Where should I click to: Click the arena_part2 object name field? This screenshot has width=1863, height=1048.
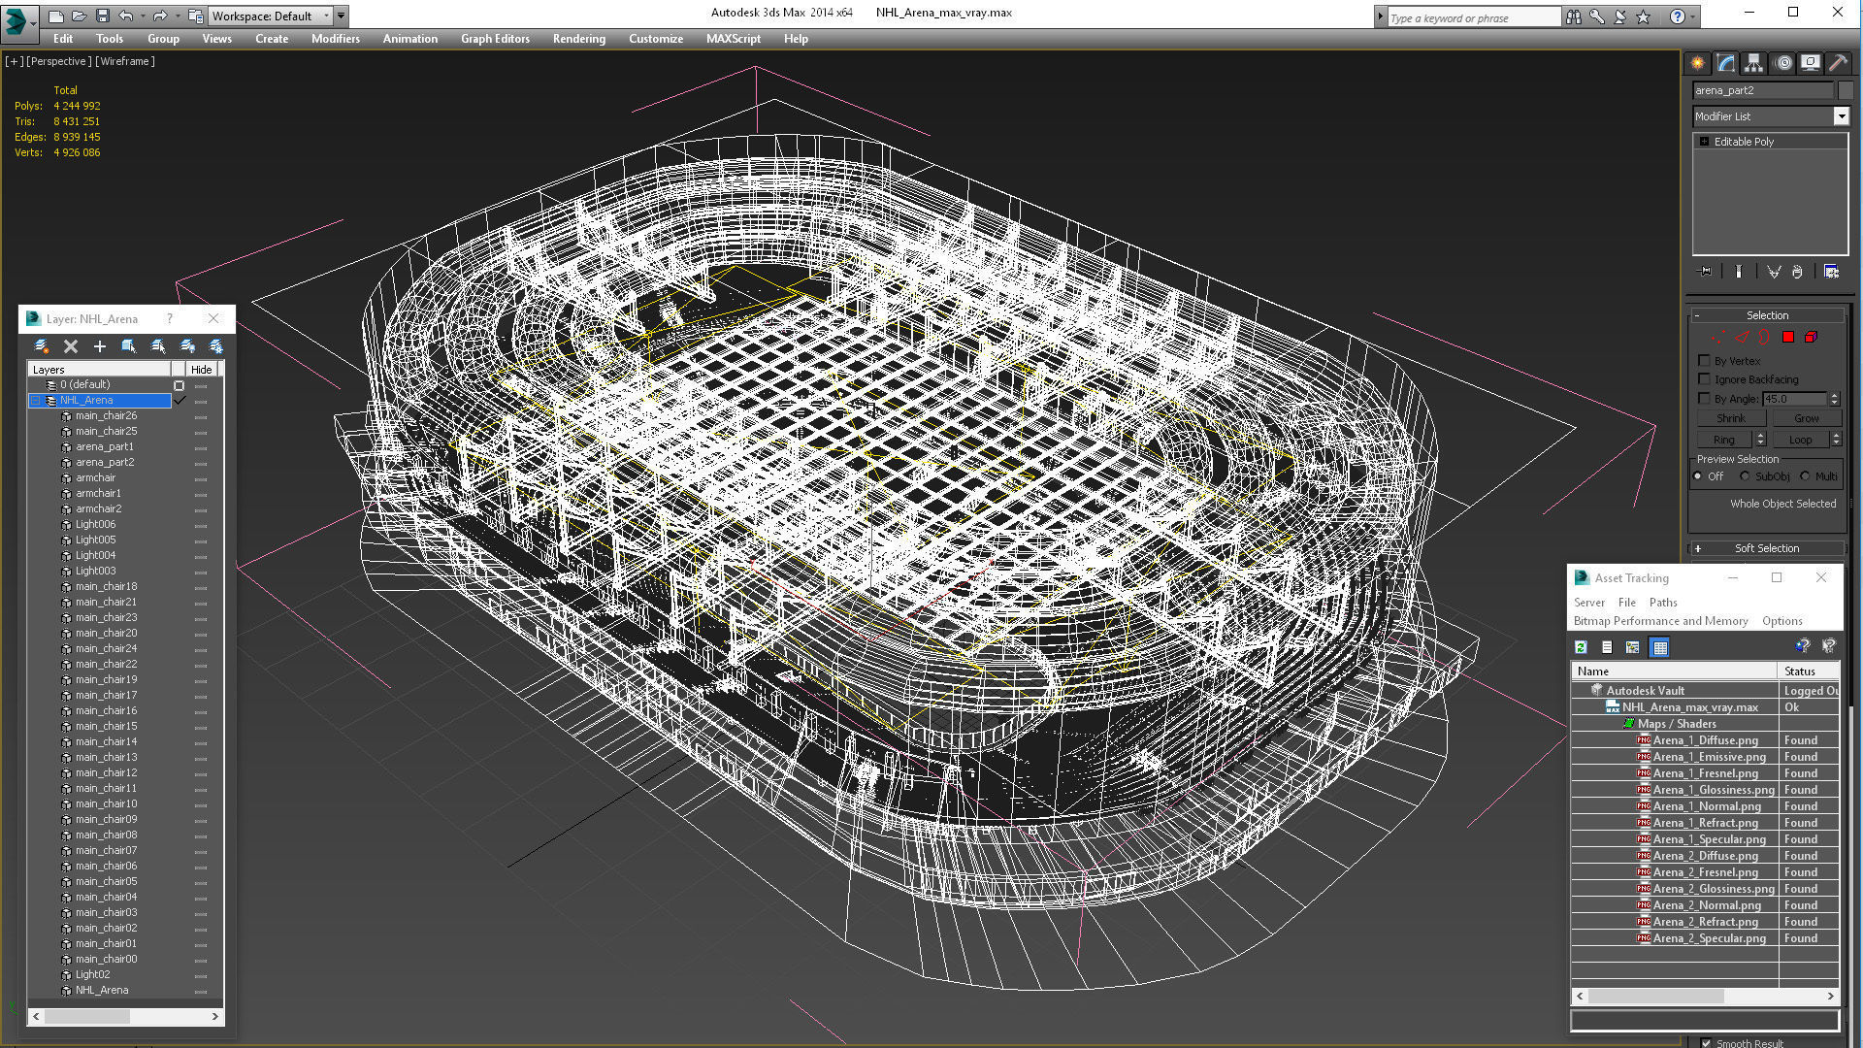pos(1762,90)
